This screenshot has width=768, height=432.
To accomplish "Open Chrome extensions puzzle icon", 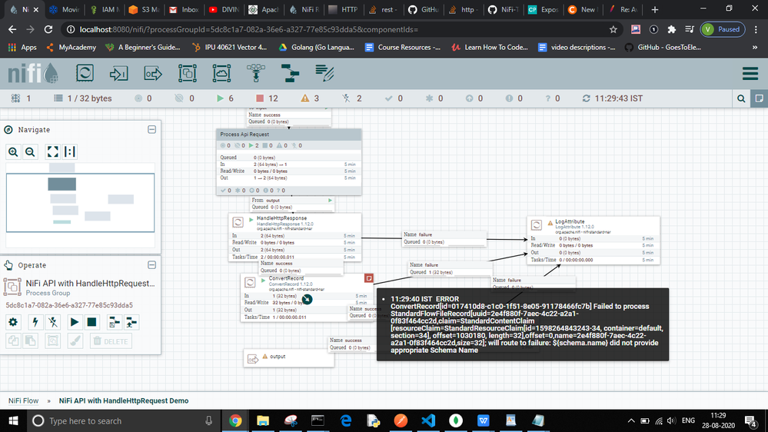I will [671, 29].
